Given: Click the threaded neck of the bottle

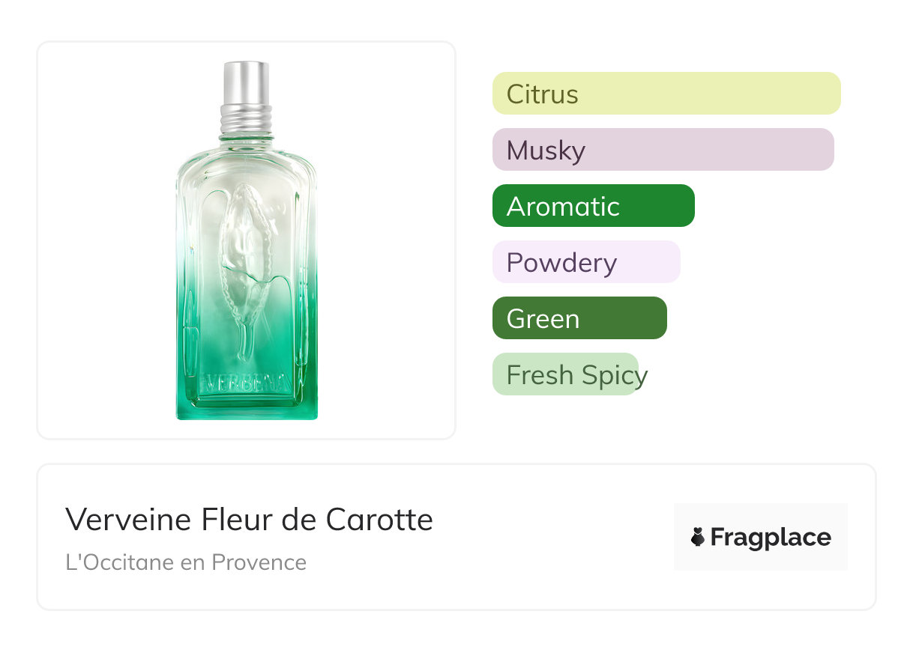Looking at the screenshot, I should 246,118.
